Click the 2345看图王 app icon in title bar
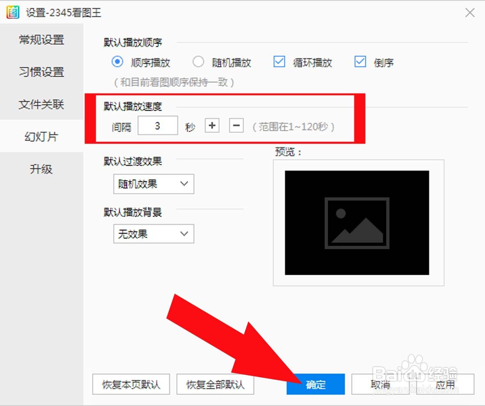485x406 pixels. coord(13,12)
